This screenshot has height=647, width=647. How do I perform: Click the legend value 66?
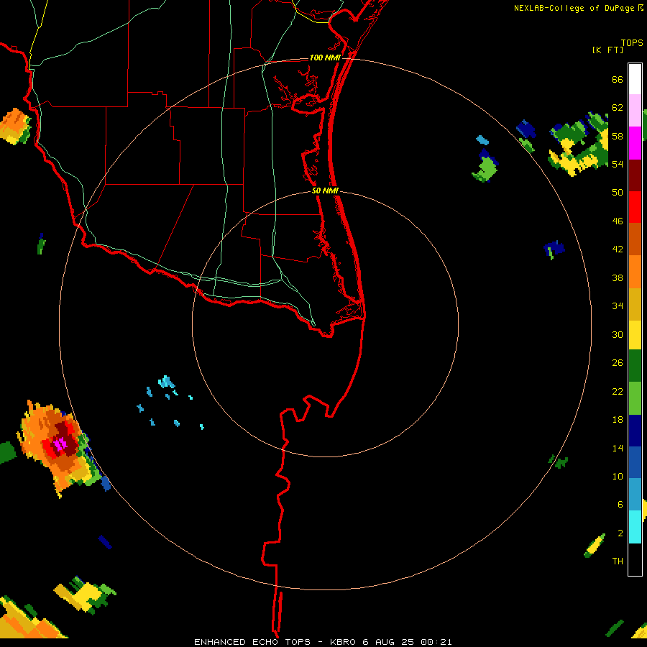(618, 79)
